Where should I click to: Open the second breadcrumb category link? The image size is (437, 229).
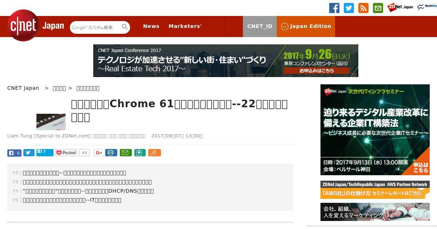59,88
